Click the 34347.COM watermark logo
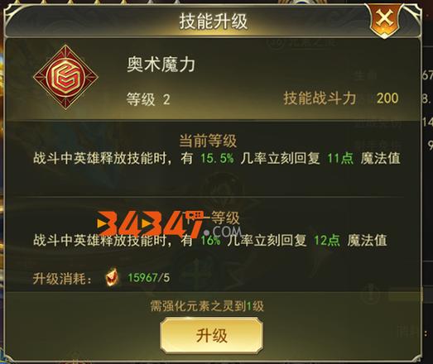 point(169,224)
